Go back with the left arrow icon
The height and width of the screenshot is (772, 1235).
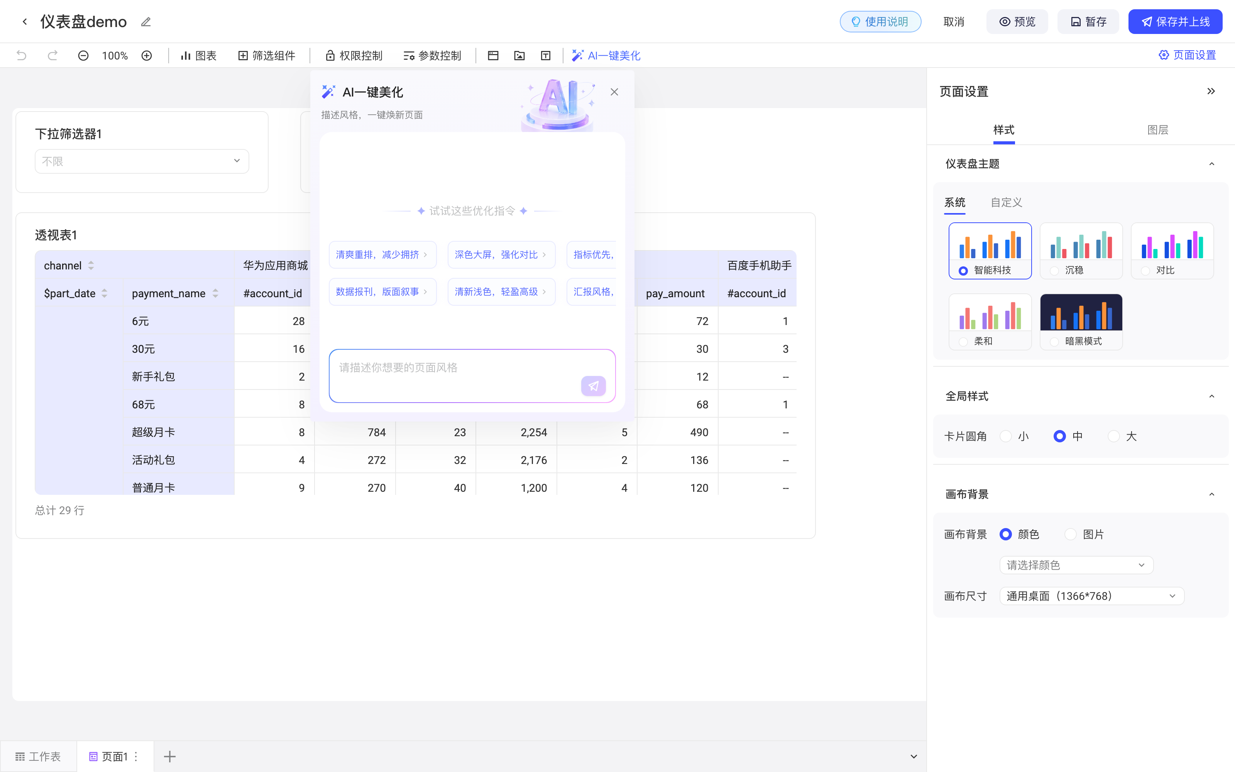24,22
